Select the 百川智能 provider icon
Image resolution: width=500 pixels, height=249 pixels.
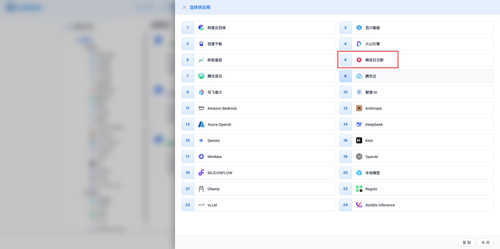pos(359,28)
